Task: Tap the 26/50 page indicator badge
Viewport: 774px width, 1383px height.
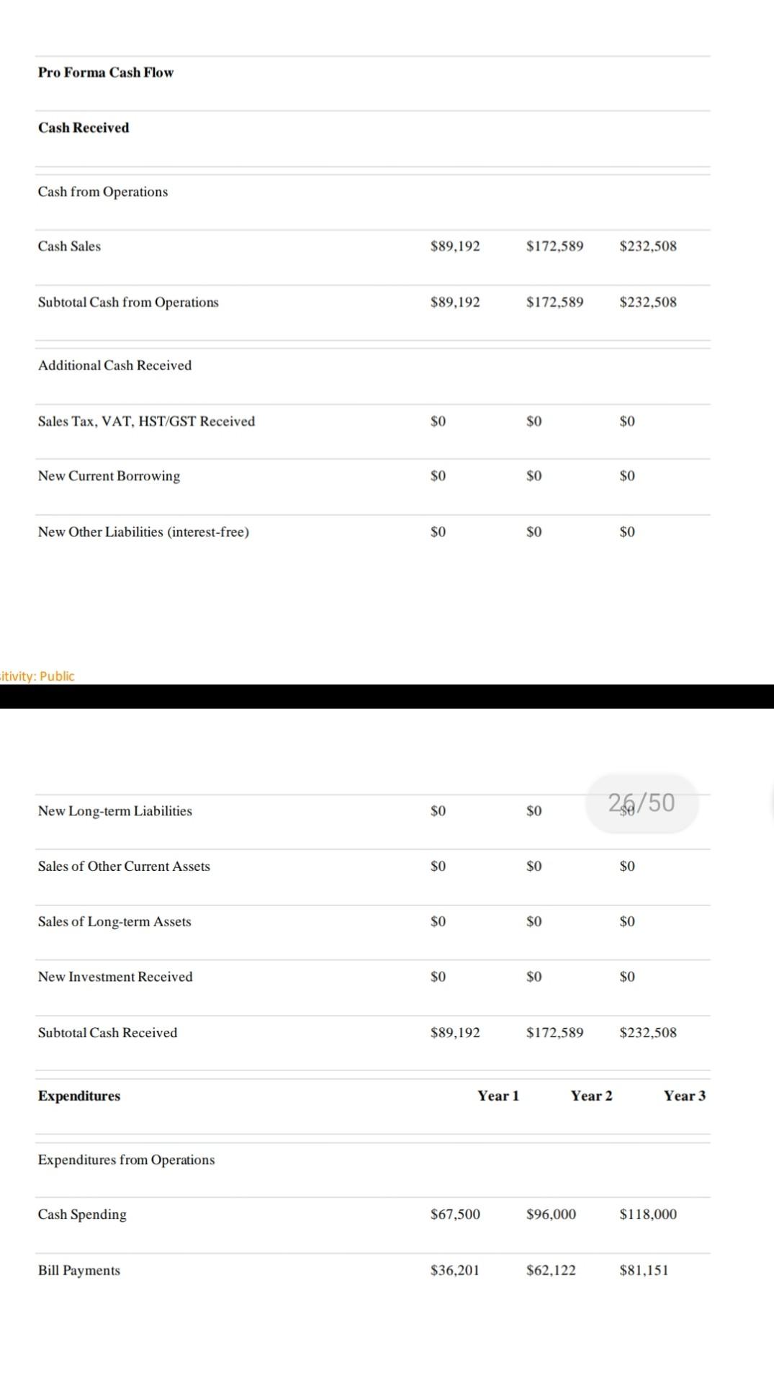Action: 642,802
